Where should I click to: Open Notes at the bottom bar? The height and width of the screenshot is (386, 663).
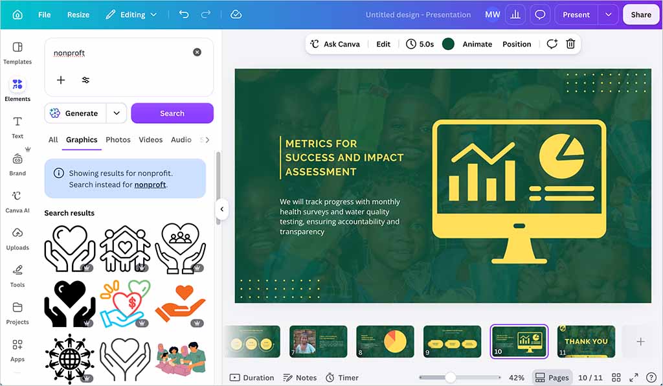tap(300, 378)
